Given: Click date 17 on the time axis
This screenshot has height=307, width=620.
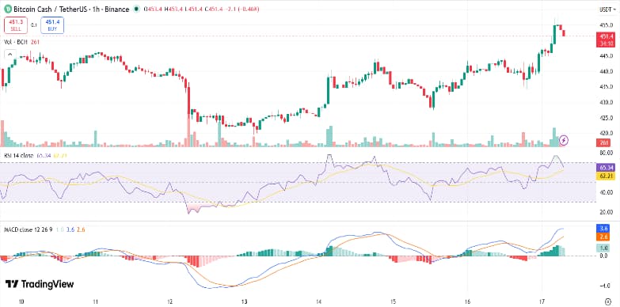Looking at the screenshot, I should click(542, 301).
